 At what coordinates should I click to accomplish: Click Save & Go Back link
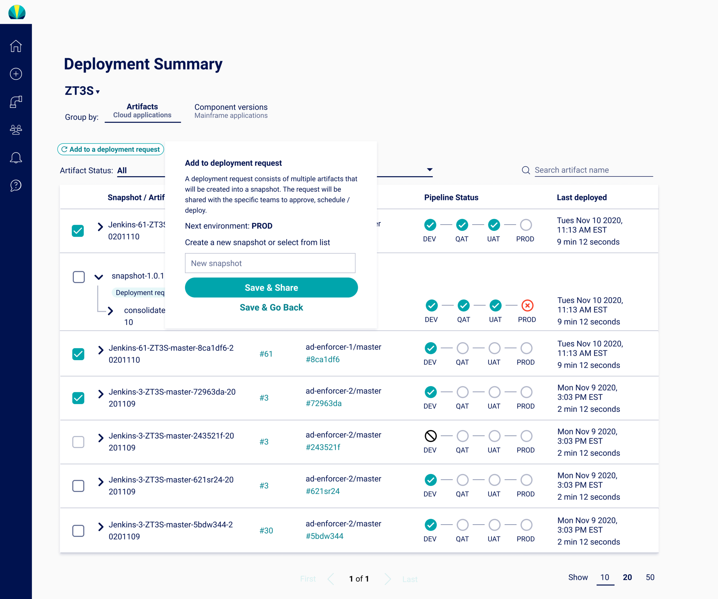pos(271,307)
